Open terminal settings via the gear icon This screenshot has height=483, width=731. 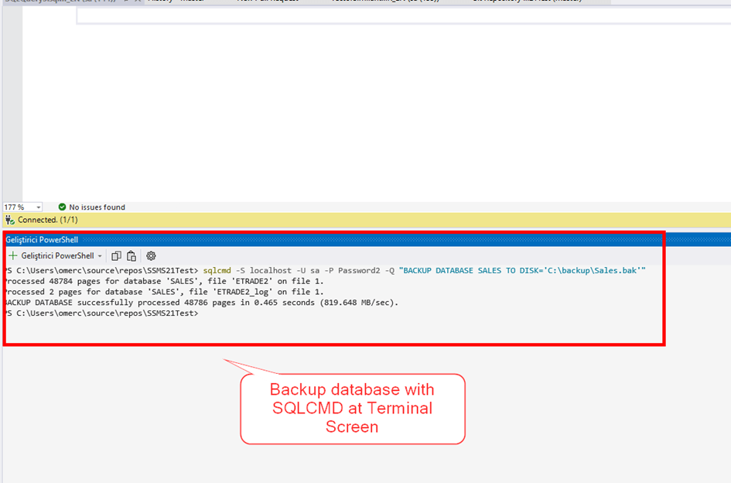(x=151, y=255)
